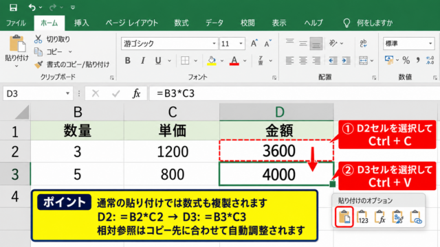
Task: Choose paste values (123) option
Action: point(362,217)
